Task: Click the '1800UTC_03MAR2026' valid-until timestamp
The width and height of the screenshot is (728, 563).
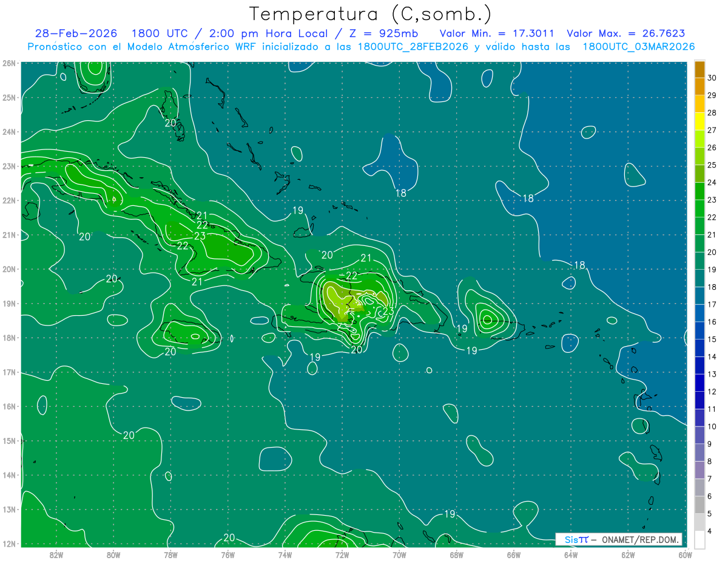Action: [638, 47]
